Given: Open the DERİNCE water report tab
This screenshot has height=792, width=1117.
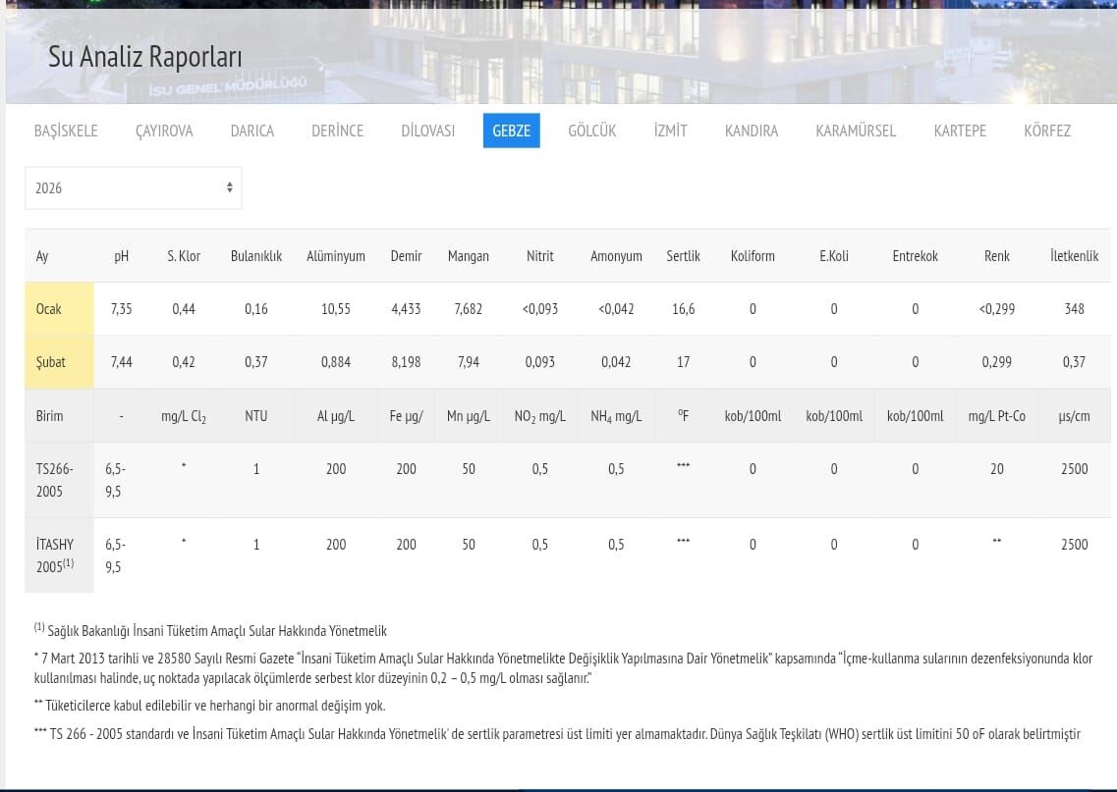Looking at the screenshot, I should (337, 131).
